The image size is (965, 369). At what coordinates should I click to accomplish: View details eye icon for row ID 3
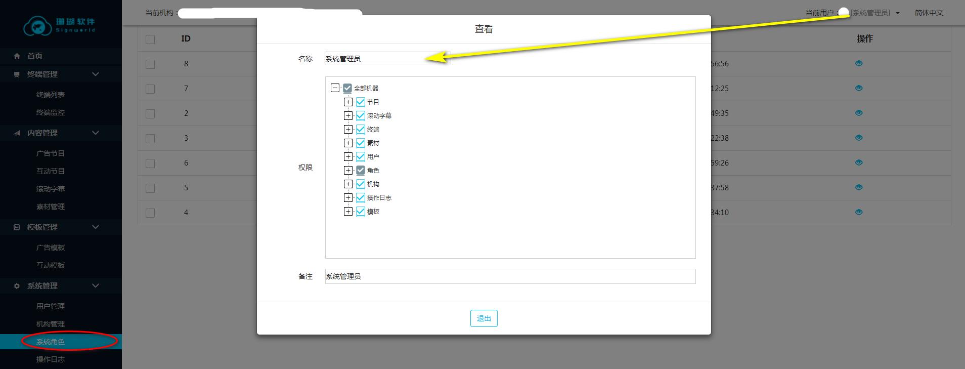(x=859, y=138)
